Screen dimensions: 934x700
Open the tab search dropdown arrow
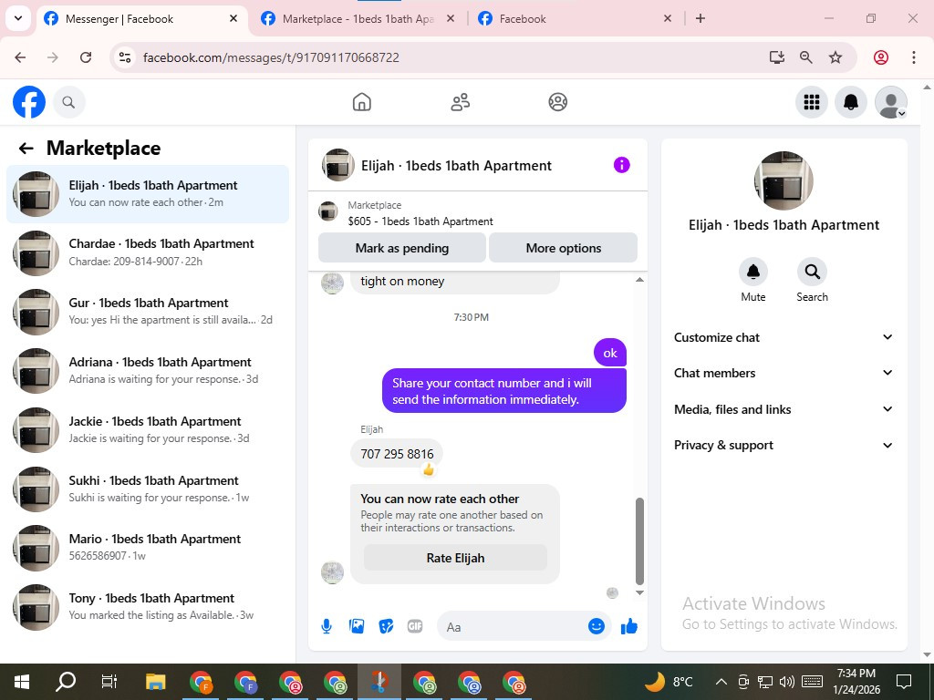(18, 18)
